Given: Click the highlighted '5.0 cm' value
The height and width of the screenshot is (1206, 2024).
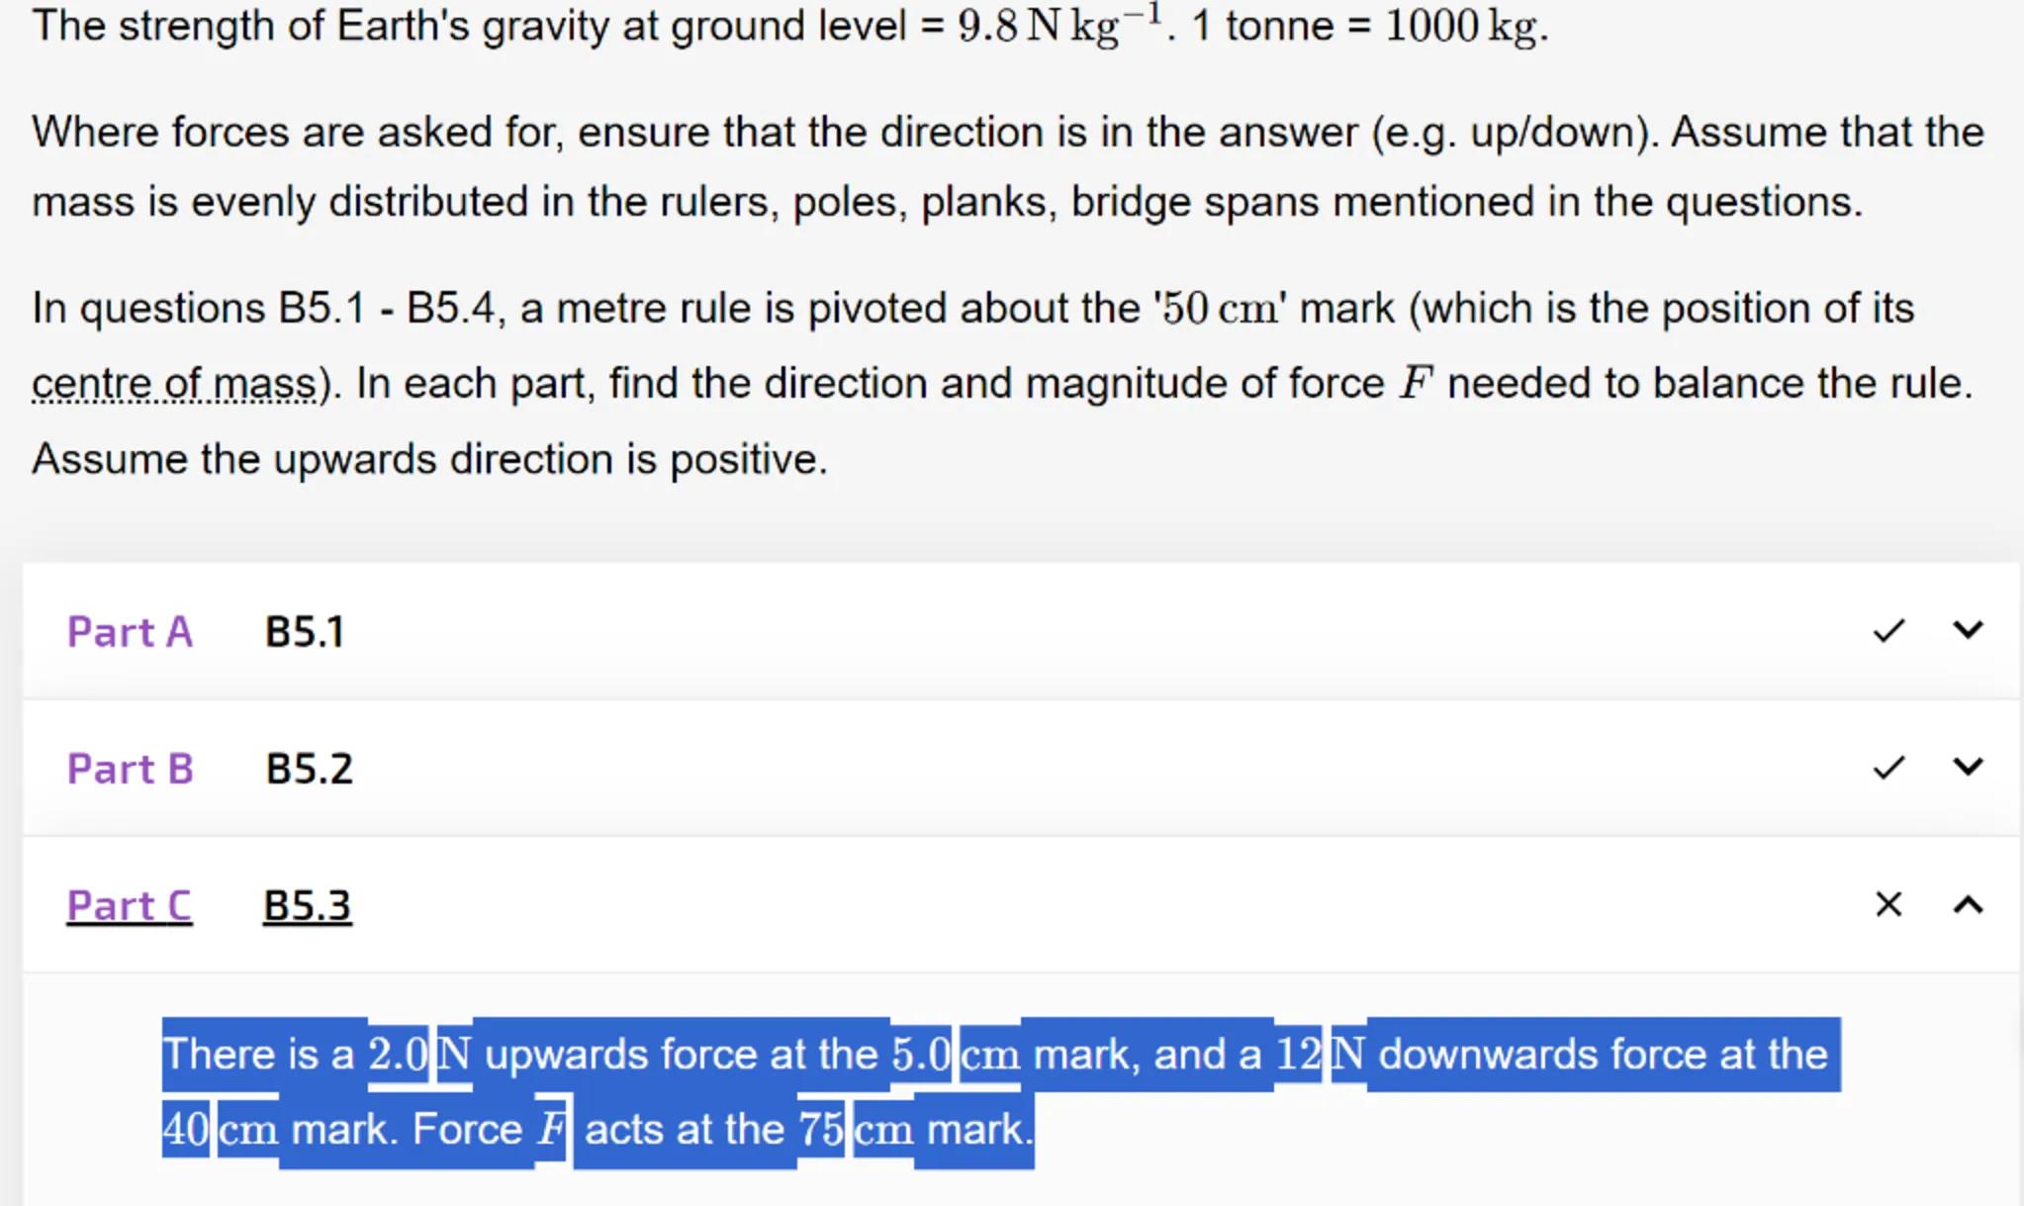Looking at the screenshot, I should pos(956,1055).
